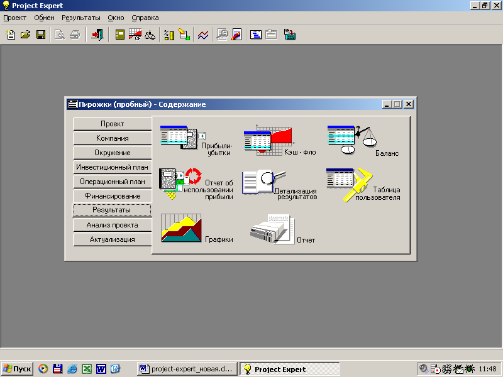Click the magnifier document toolbar icon
503x377 pixels.
click(x=222, y=35)
